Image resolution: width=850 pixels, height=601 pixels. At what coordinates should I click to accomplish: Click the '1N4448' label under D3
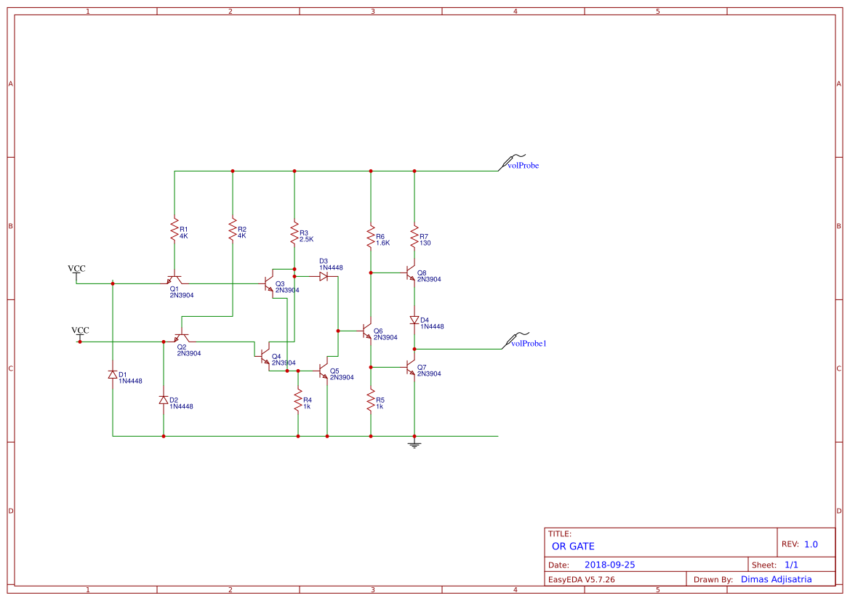coord(331,267)
